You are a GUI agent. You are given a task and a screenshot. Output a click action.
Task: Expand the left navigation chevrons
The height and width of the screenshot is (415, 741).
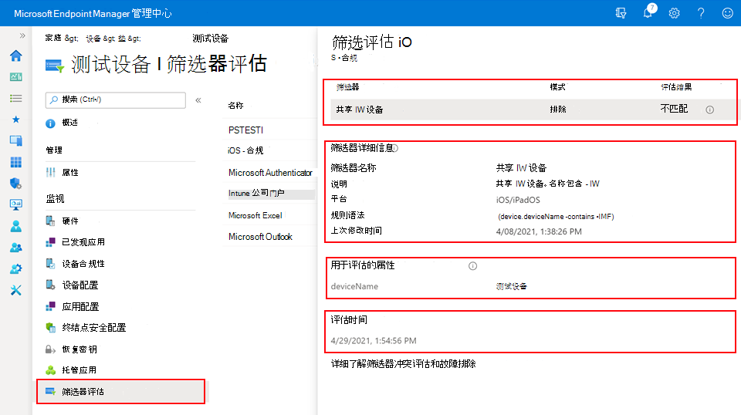point(22,36)
